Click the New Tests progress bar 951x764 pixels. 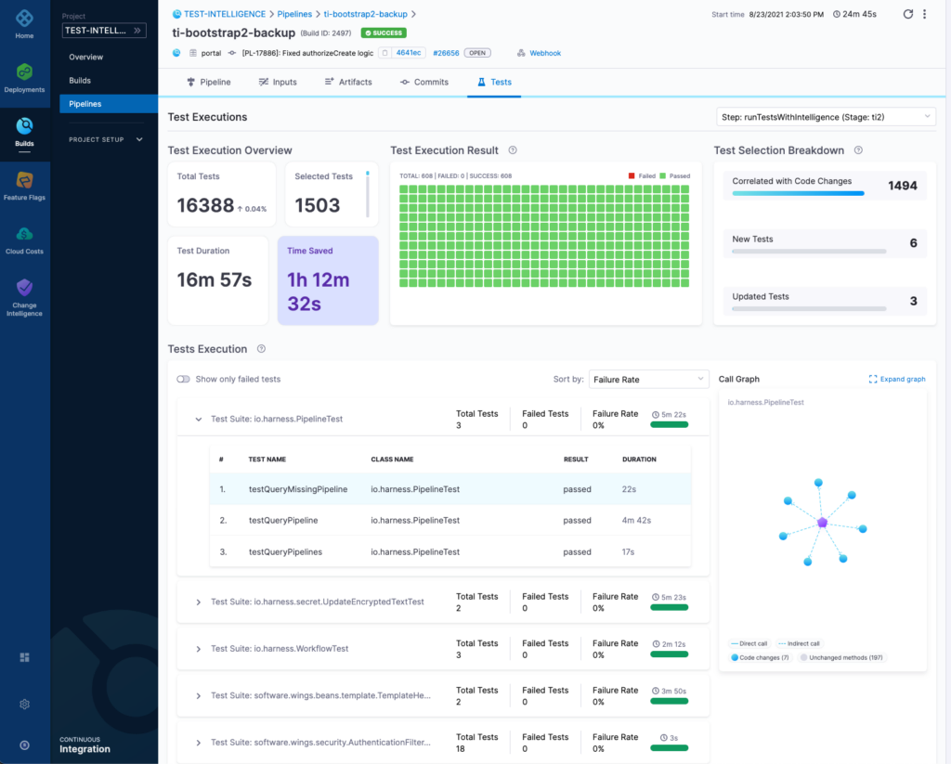click(x=809, y=251)
